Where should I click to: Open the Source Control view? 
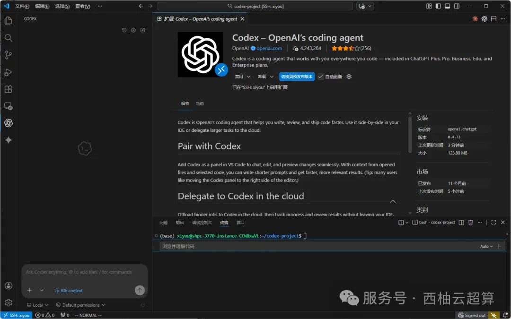[x=9, y=55]
